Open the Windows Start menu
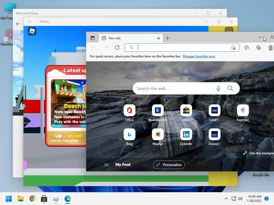Screen dimensions: 274x205 click(9, 199)
